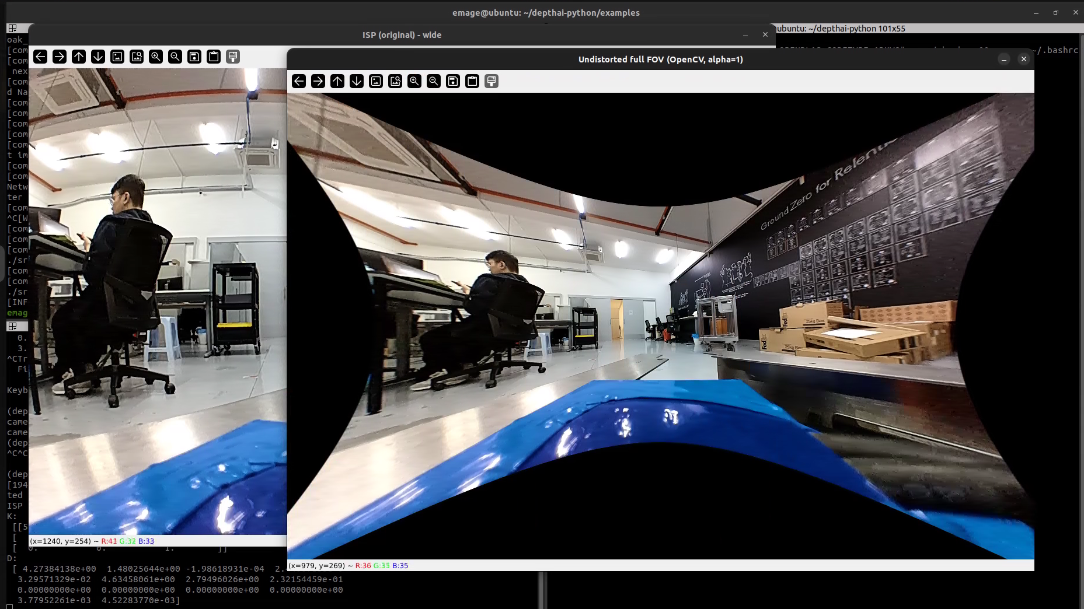Viewport: 1084px width, 609px height.
Task: Zoom in on the Undistorted full FOV image
Action: 414,81
